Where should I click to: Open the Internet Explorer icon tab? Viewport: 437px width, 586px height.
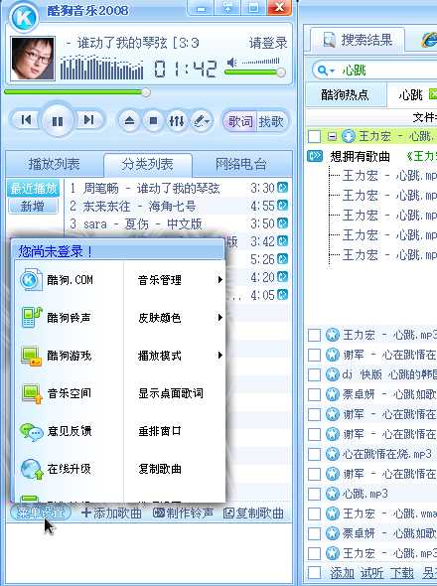coord(428,41)
